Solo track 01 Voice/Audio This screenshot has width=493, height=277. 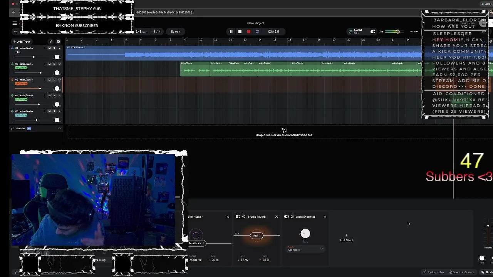[54, 48]
